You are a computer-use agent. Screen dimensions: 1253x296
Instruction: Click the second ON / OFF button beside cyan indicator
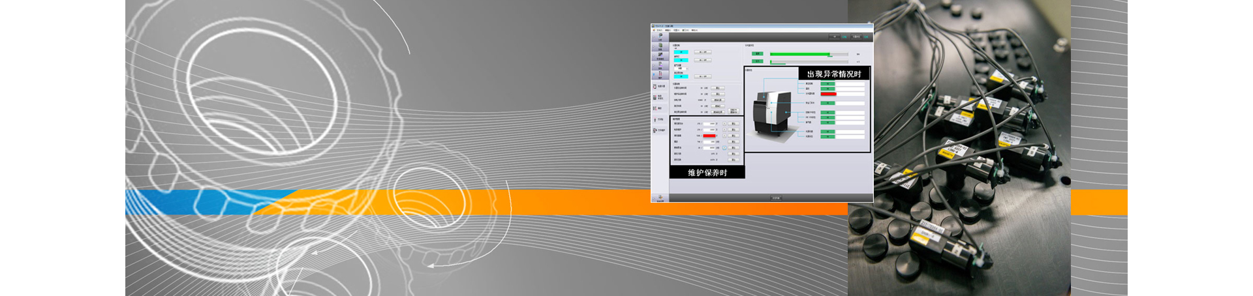coord(703,60)
